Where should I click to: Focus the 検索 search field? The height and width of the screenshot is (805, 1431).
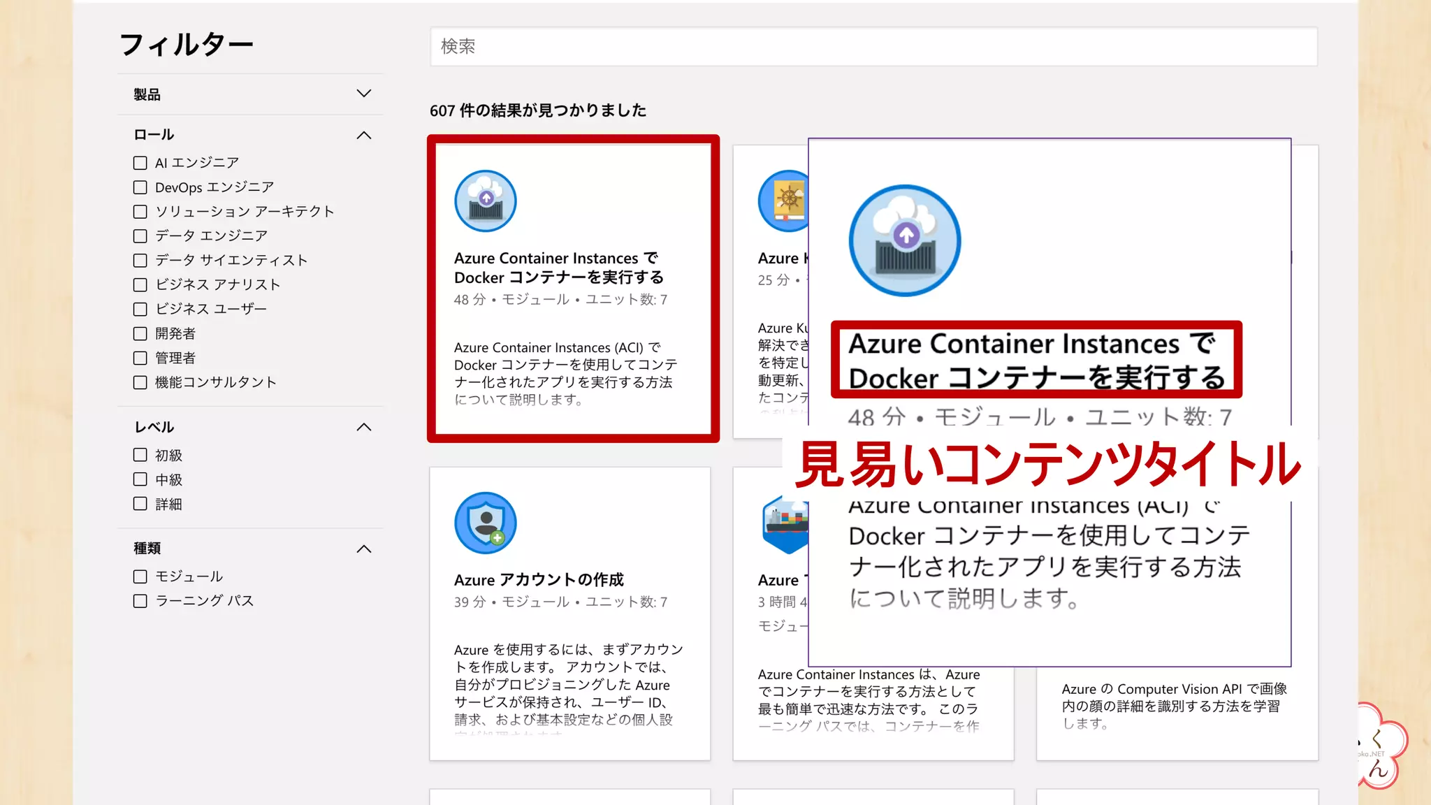873,47
